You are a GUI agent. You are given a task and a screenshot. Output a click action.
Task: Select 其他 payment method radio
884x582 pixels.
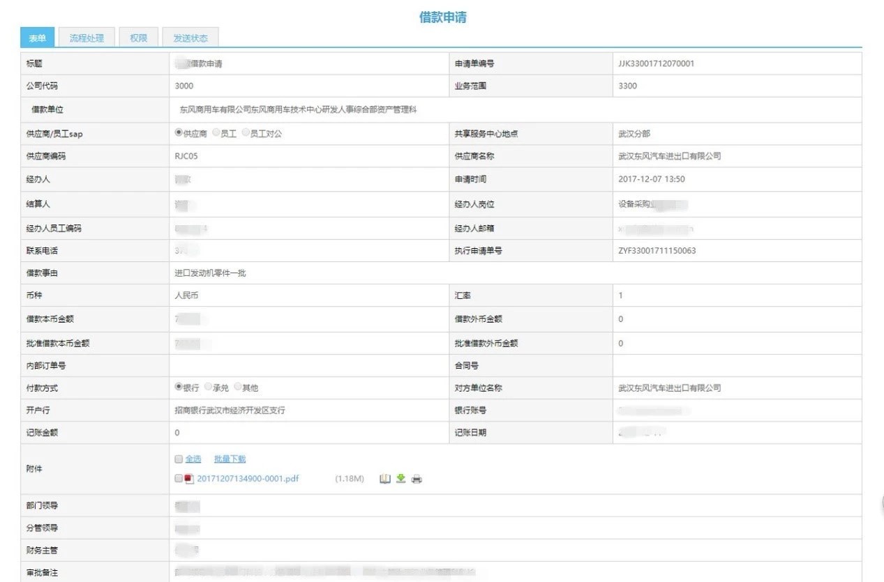pyautogui.click(x=238, y=387)
